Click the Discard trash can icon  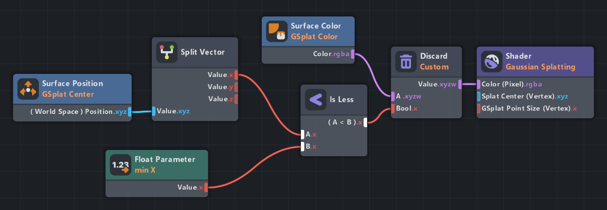click(x=406, y=61)
